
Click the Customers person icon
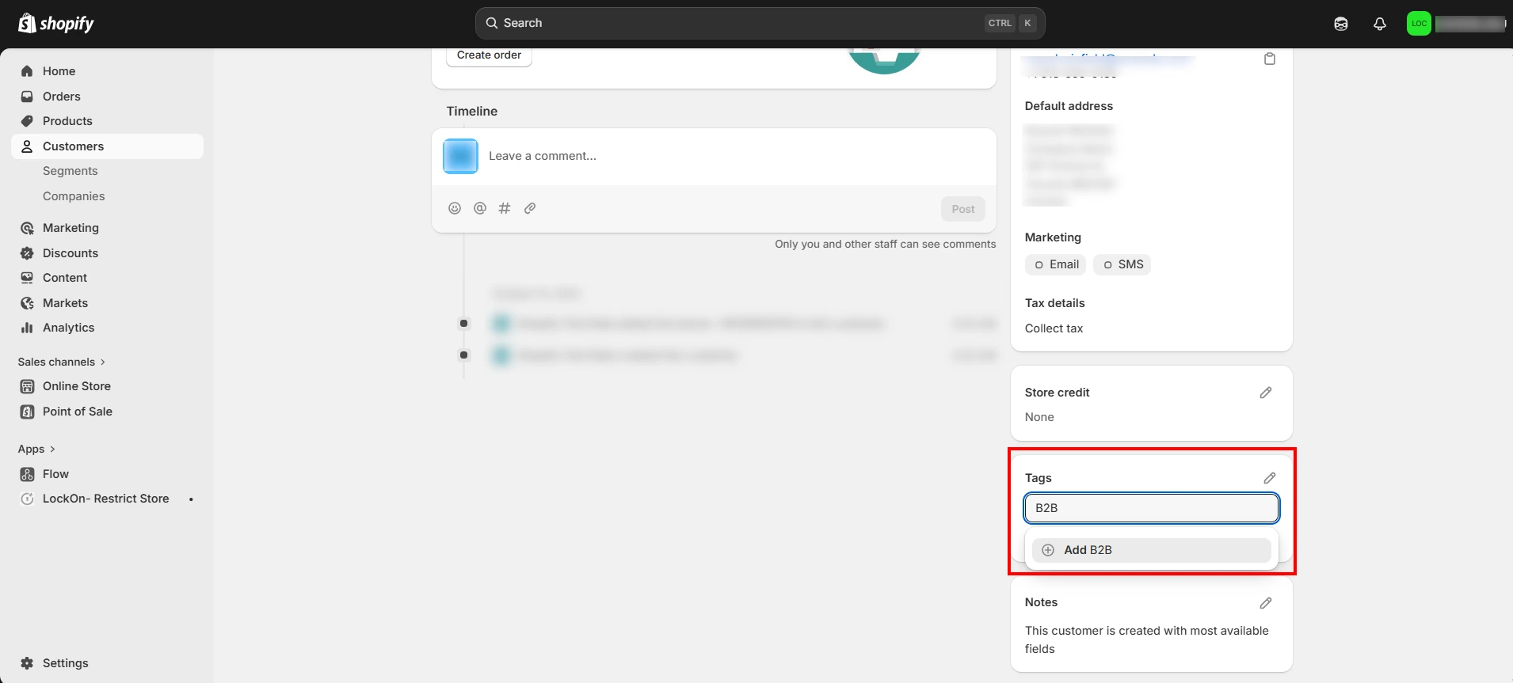coord(27,146)
